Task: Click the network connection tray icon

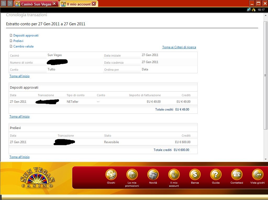Action: [249, 10]
